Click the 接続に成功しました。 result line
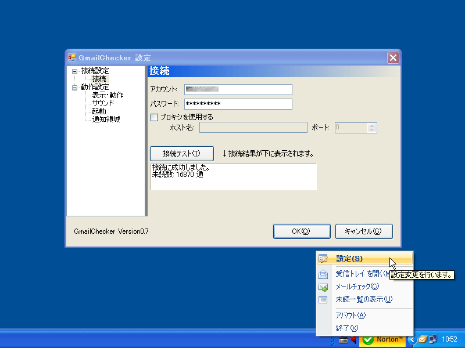This screenshot has height=348, width=465. click(181, 168)
